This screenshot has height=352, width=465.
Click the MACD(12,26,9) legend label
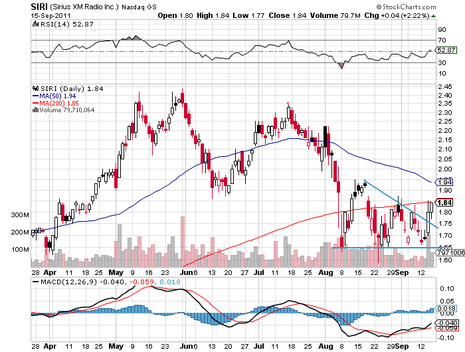click(x=69, y=282)
